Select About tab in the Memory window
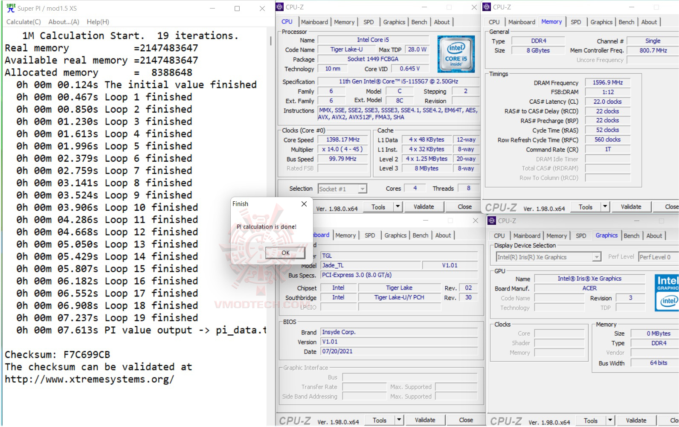Viewport: 679px width, 427px height. 649,22
